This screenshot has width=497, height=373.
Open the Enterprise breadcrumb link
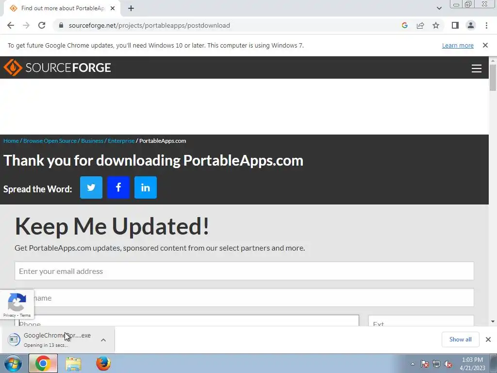click(121, 141)
